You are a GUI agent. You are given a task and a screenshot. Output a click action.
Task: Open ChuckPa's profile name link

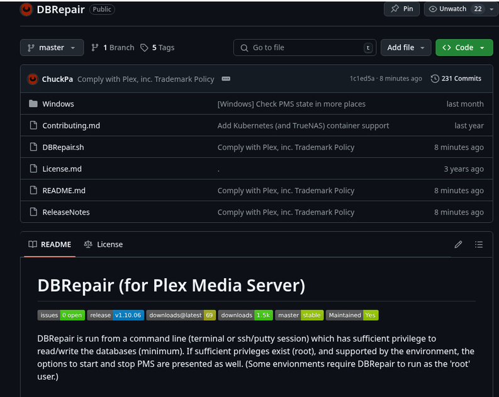pyautogui.click(x=57, y=79)
